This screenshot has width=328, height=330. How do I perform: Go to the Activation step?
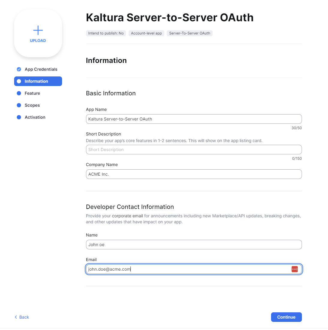(35, 117)
